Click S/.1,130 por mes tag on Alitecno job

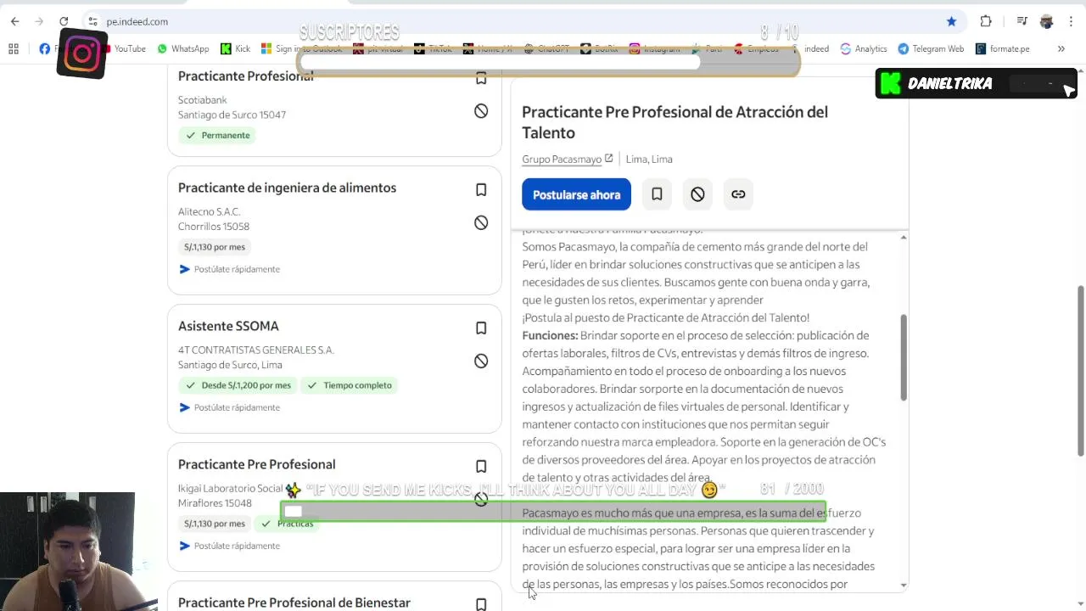215,247
